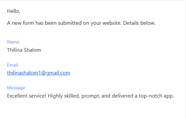Click the Email field label

point(13,65)
